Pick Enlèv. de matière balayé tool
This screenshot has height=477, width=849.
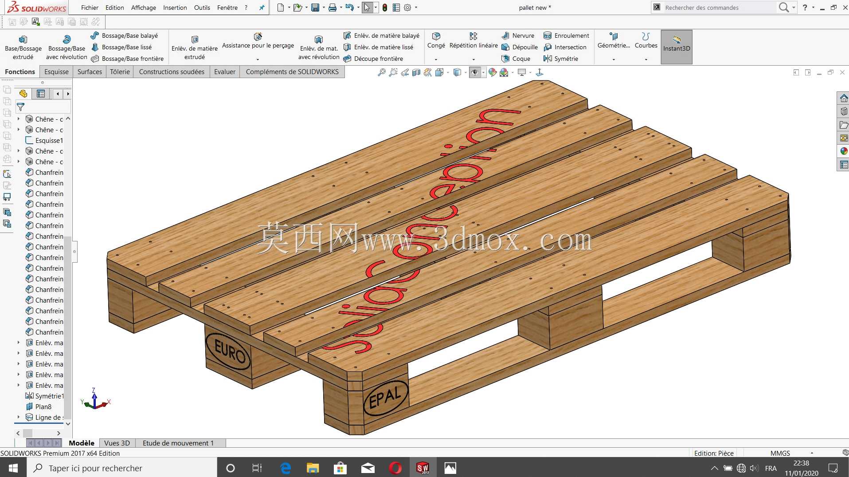pyautogui.click(x=381, y=35)
